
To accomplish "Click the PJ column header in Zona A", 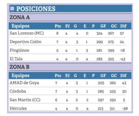I will coord(67,26).
